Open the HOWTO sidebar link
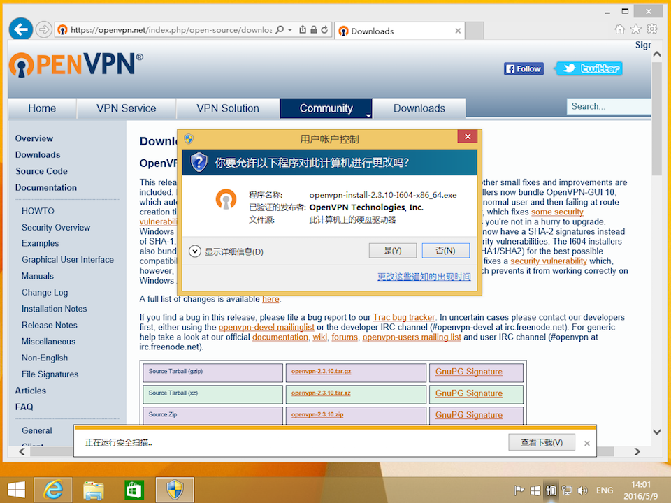671x503 pixels. 38,211
